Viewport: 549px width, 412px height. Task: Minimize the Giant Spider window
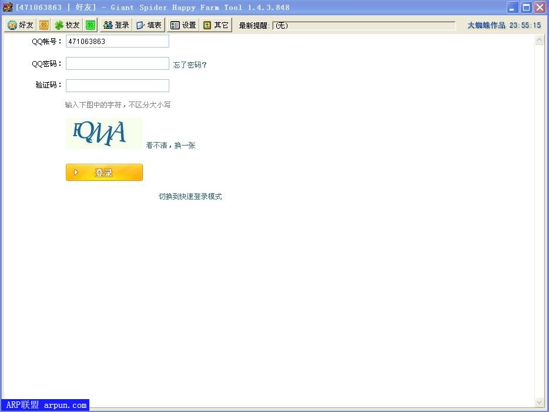point(512,8)
